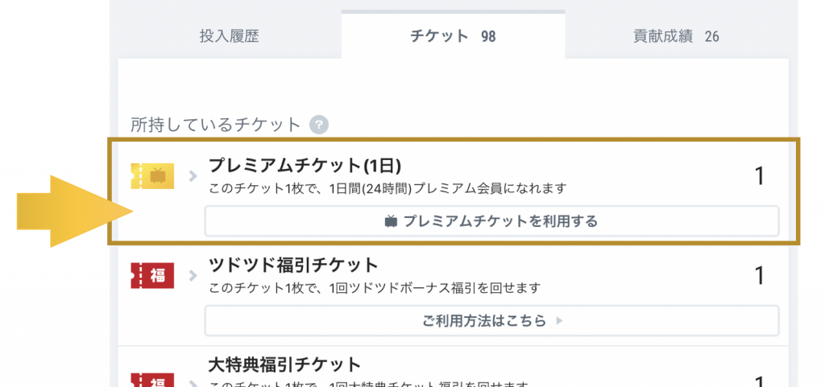
Task: Click the premium ticket count number
Action: click(x=759, y=176)
